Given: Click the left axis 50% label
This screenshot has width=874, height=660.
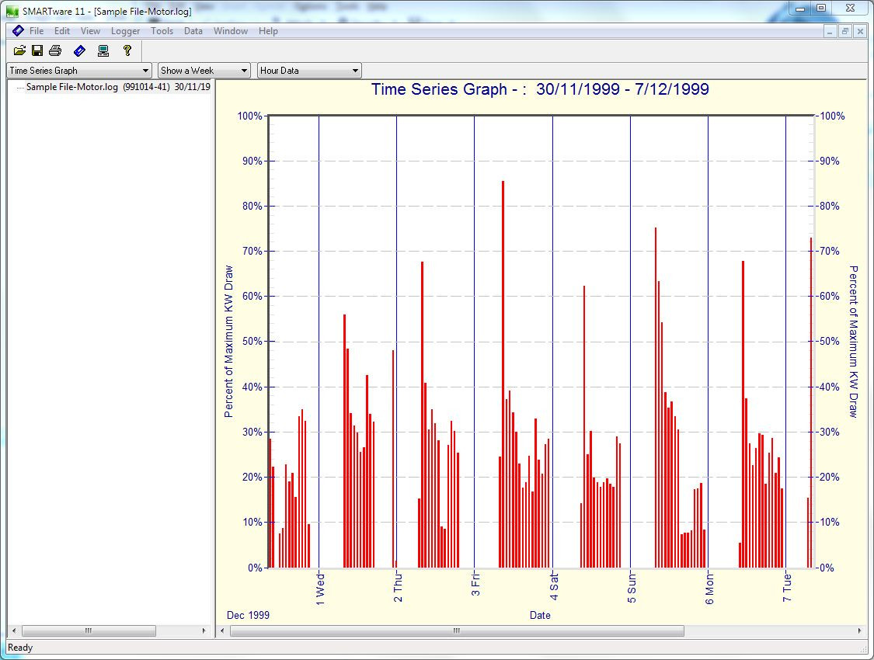Looking at the screenshot, I should pos(252,342).
